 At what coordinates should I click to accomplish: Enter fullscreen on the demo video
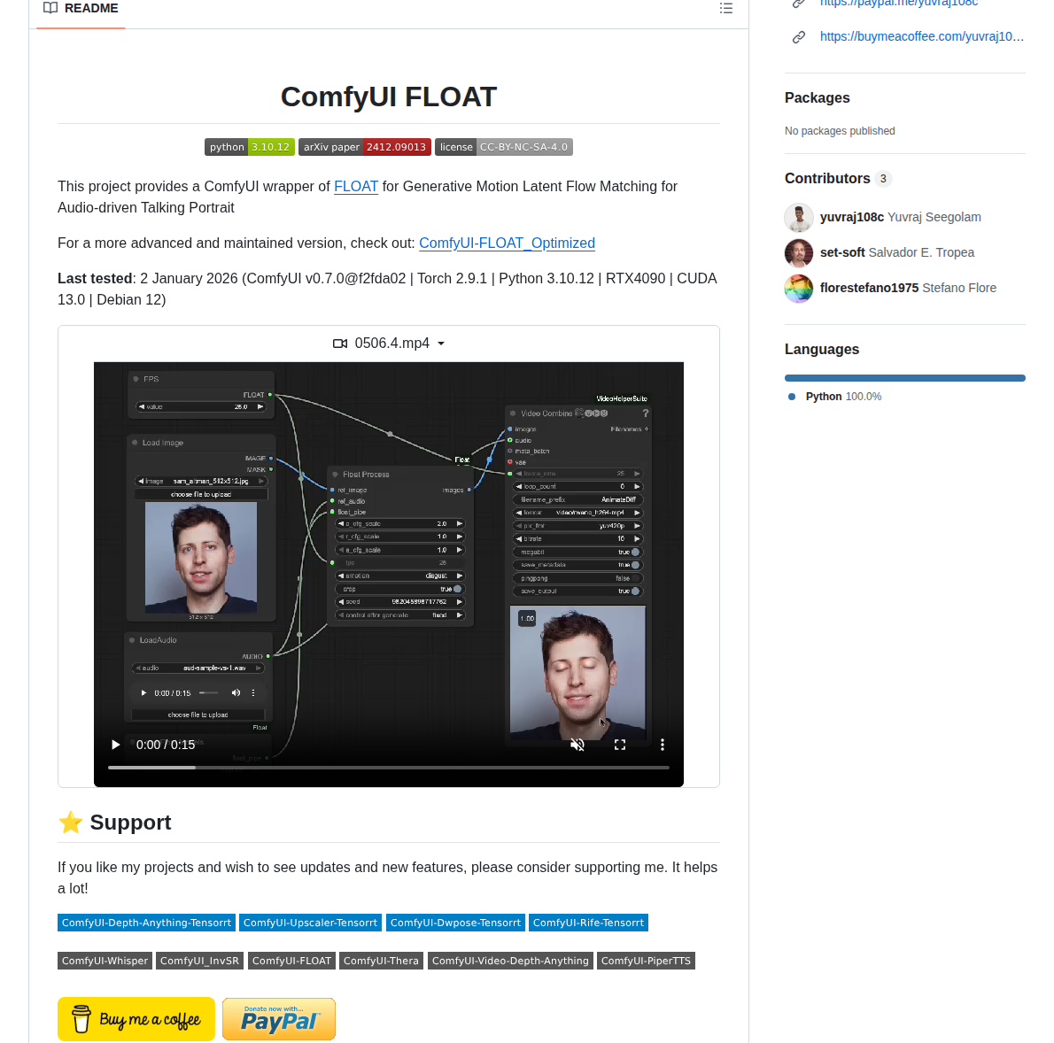click(x=620, y=745)
